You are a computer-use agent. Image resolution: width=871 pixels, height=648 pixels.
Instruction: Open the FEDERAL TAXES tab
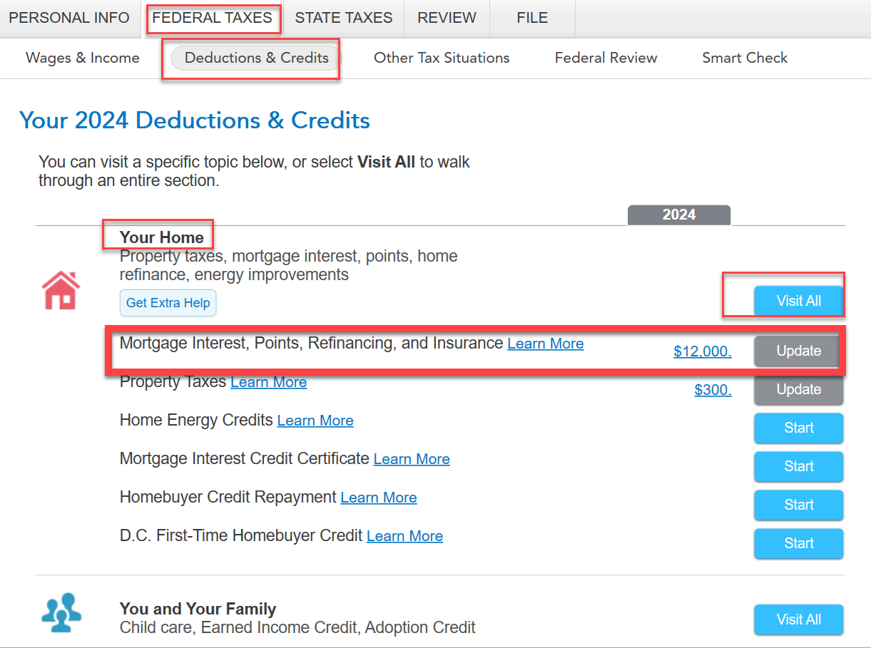[x=213, y=18]
